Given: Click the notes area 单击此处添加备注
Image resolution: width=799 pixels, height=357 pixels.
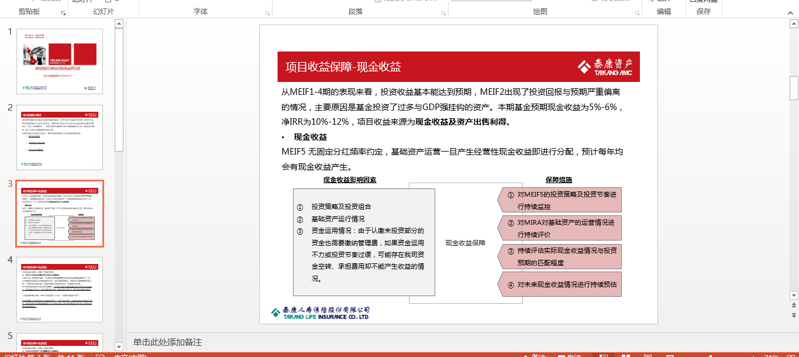Looking at the screenshot, I should click(x=167, y=342).
